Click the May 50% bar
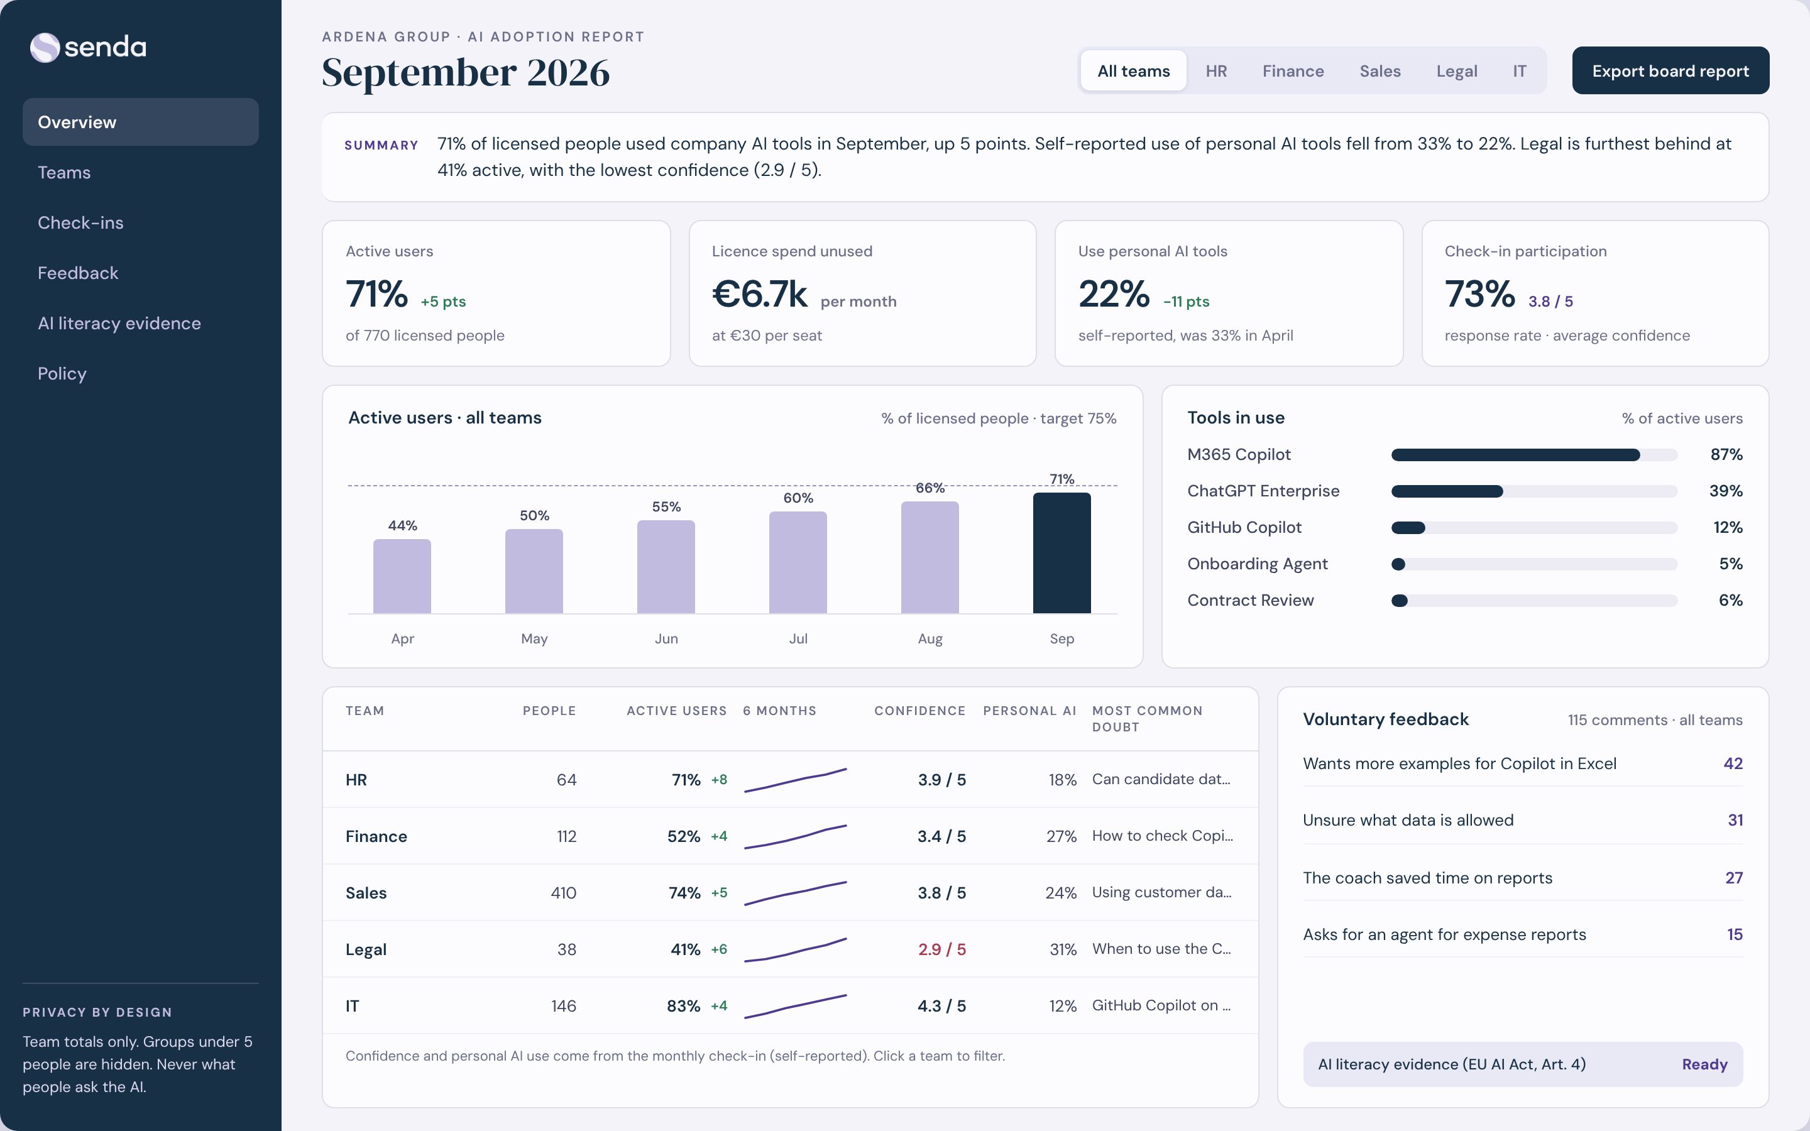 [534, 572]
